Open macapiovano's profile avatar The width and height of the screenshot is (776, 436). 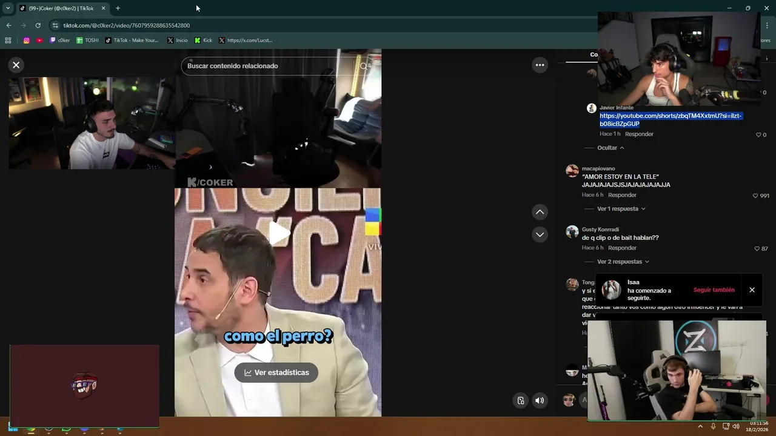pyautogui.click(x=572, y=170)
